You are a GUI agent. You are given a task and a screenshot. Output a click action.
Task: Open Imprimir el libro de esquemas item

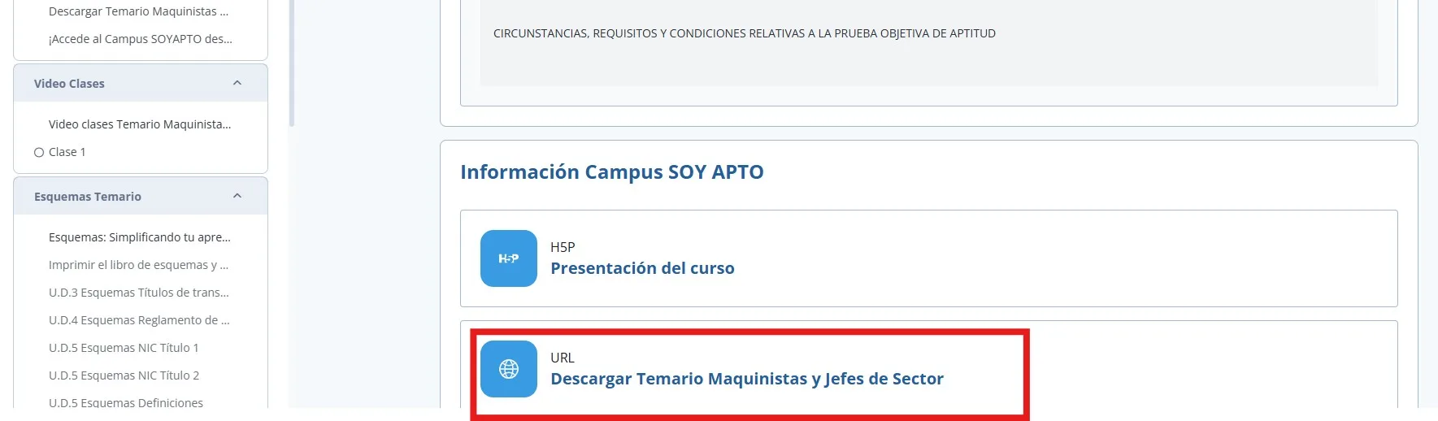coord(138,265)
